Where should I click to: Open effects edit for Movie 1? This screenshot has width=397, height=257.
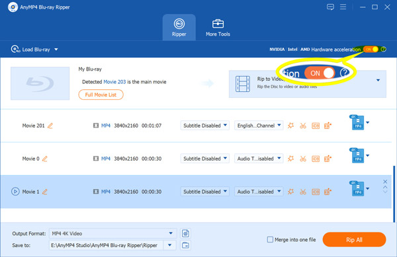pyautogui.click(x=290, y=192)
